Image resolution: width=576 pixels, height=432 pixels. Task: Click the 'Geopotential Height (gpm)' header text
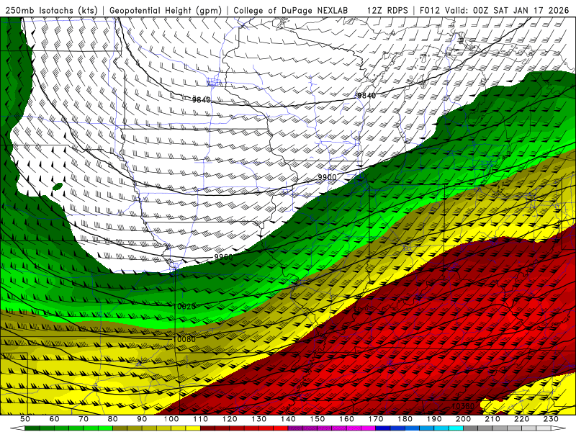coord(166,11)
